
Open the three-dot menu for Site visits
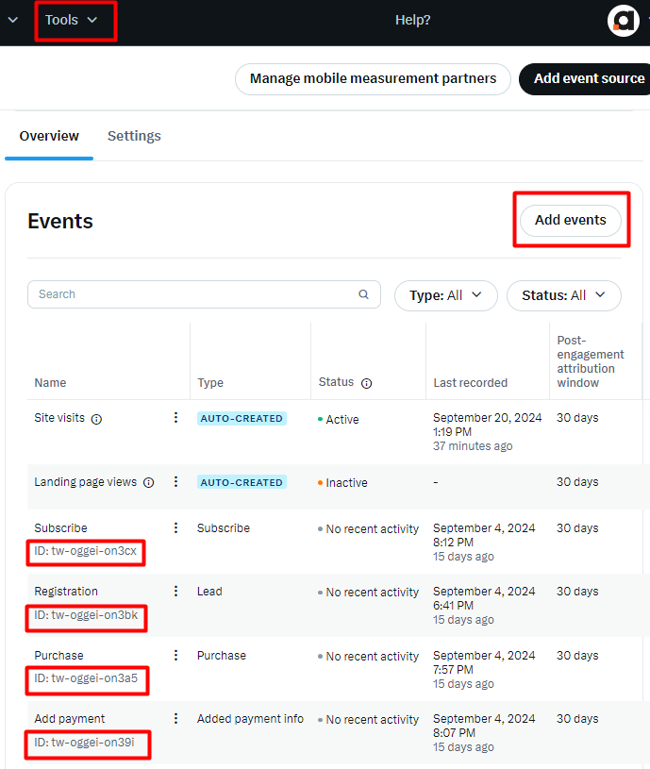click(175, 417)
